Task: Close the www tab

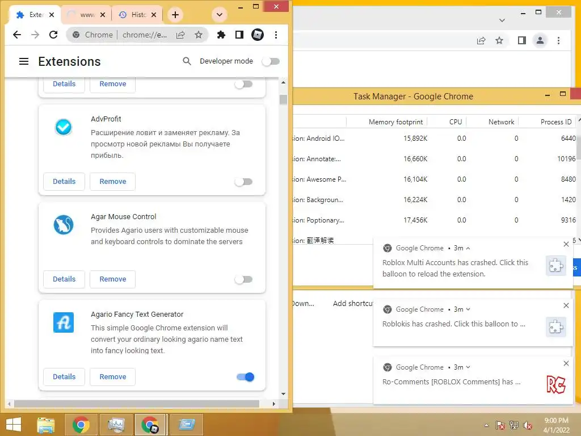Action: coord(103,15)
